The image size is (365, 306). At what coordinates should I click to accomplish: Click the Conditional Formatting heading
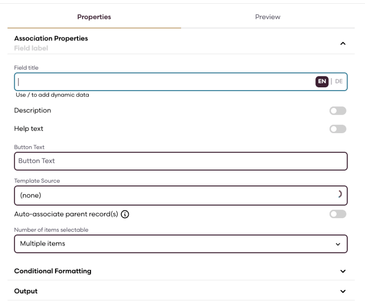click(53, 271)
